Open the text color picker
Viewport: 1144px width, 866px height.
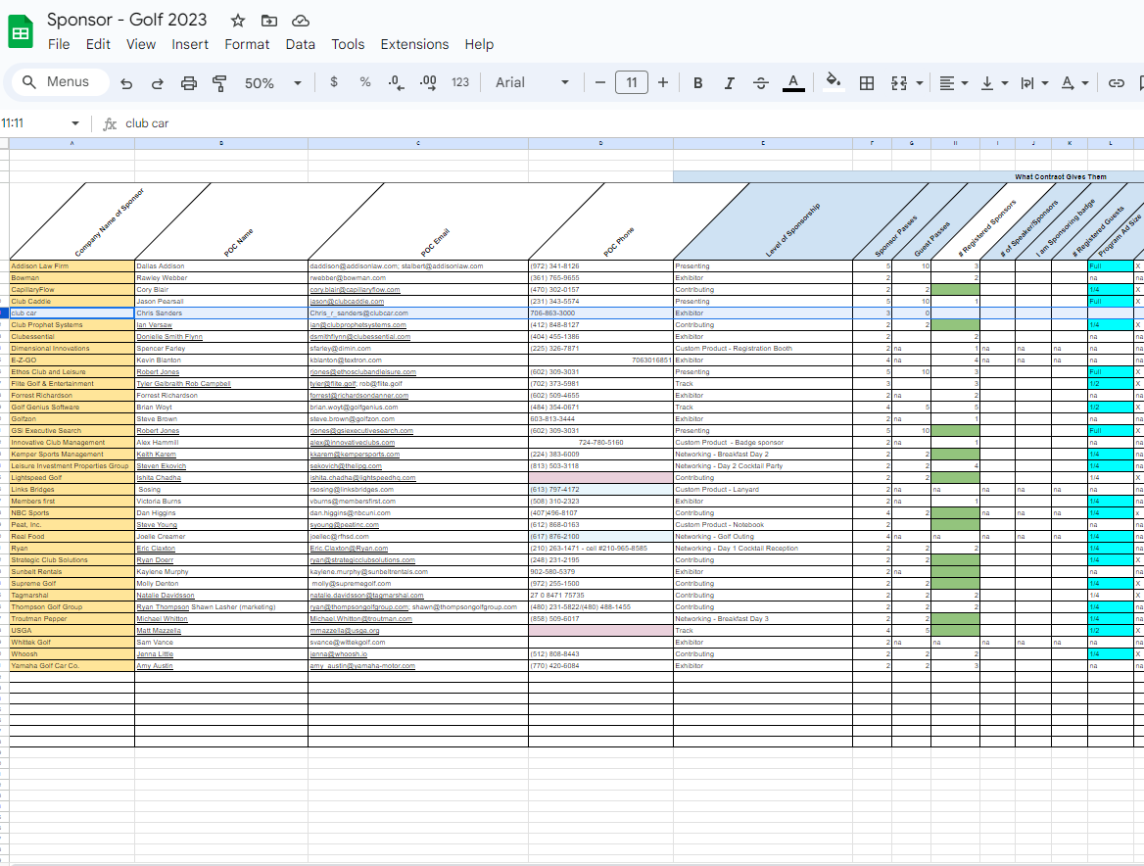(x=793, y=83)
